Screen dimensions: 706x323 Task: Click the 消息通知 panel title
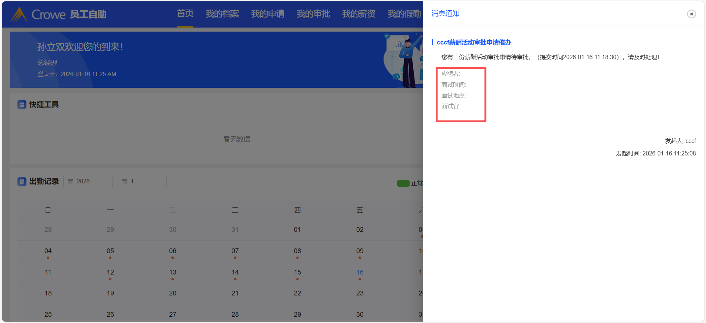click(445, 14)
